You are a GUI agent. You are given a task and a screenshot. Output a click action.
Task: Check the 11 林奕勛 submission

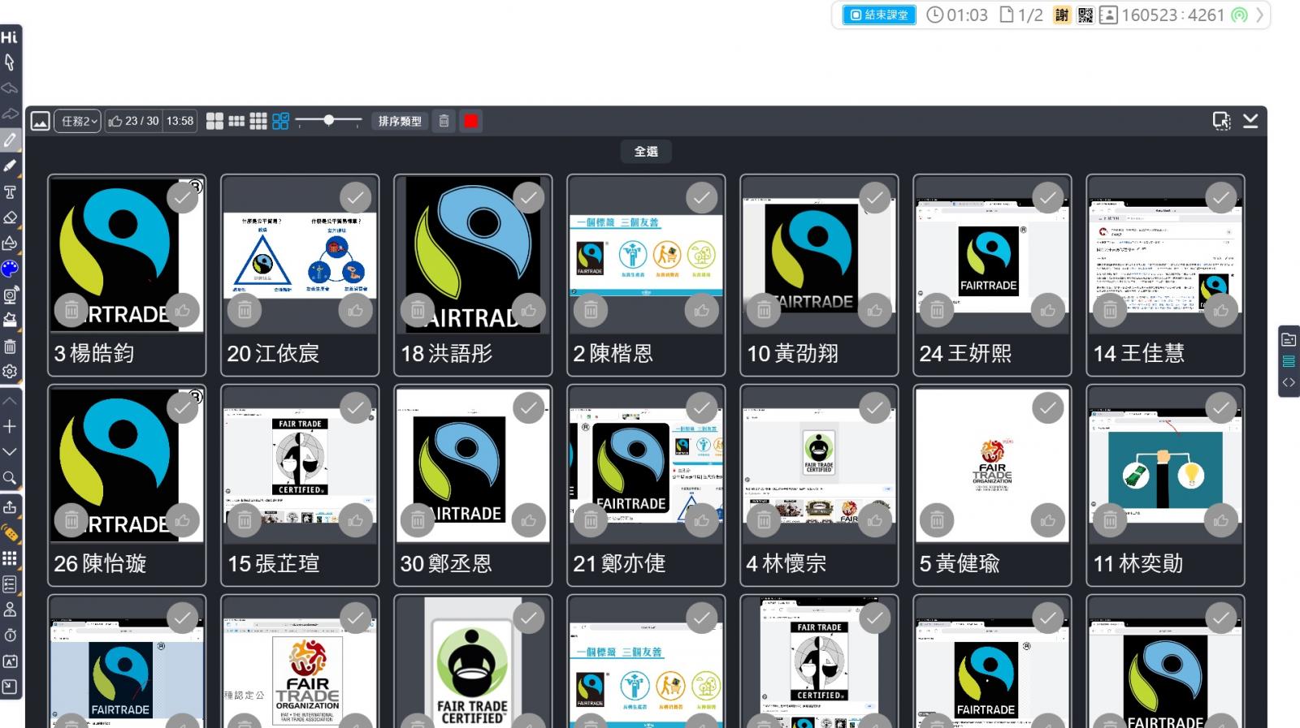point(1220,407)
